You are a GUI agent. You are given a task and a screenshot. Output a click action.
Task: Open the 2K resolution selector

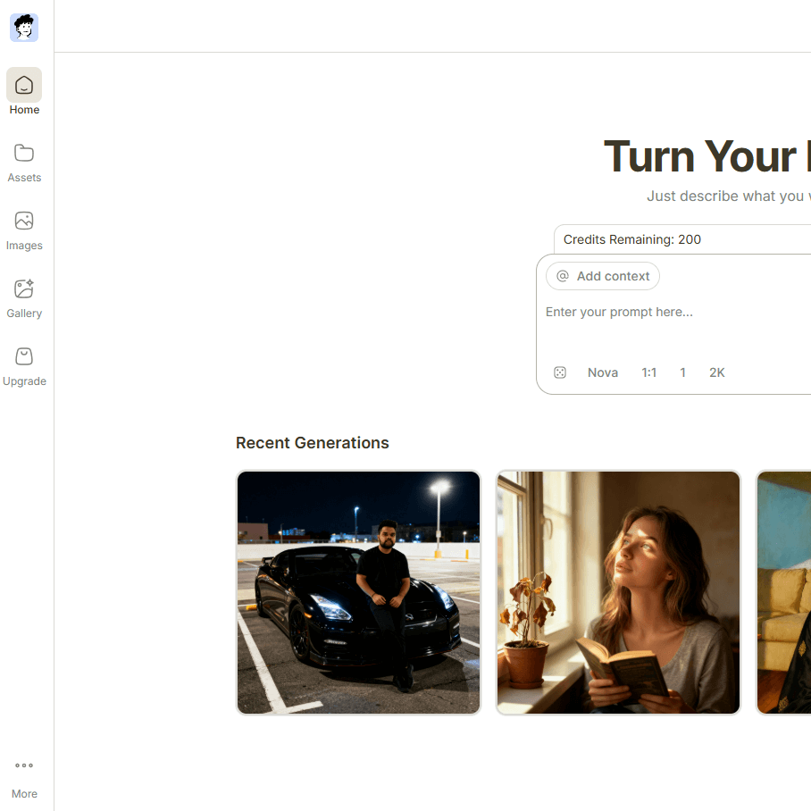pyautogui.click(x=716, y=372)
